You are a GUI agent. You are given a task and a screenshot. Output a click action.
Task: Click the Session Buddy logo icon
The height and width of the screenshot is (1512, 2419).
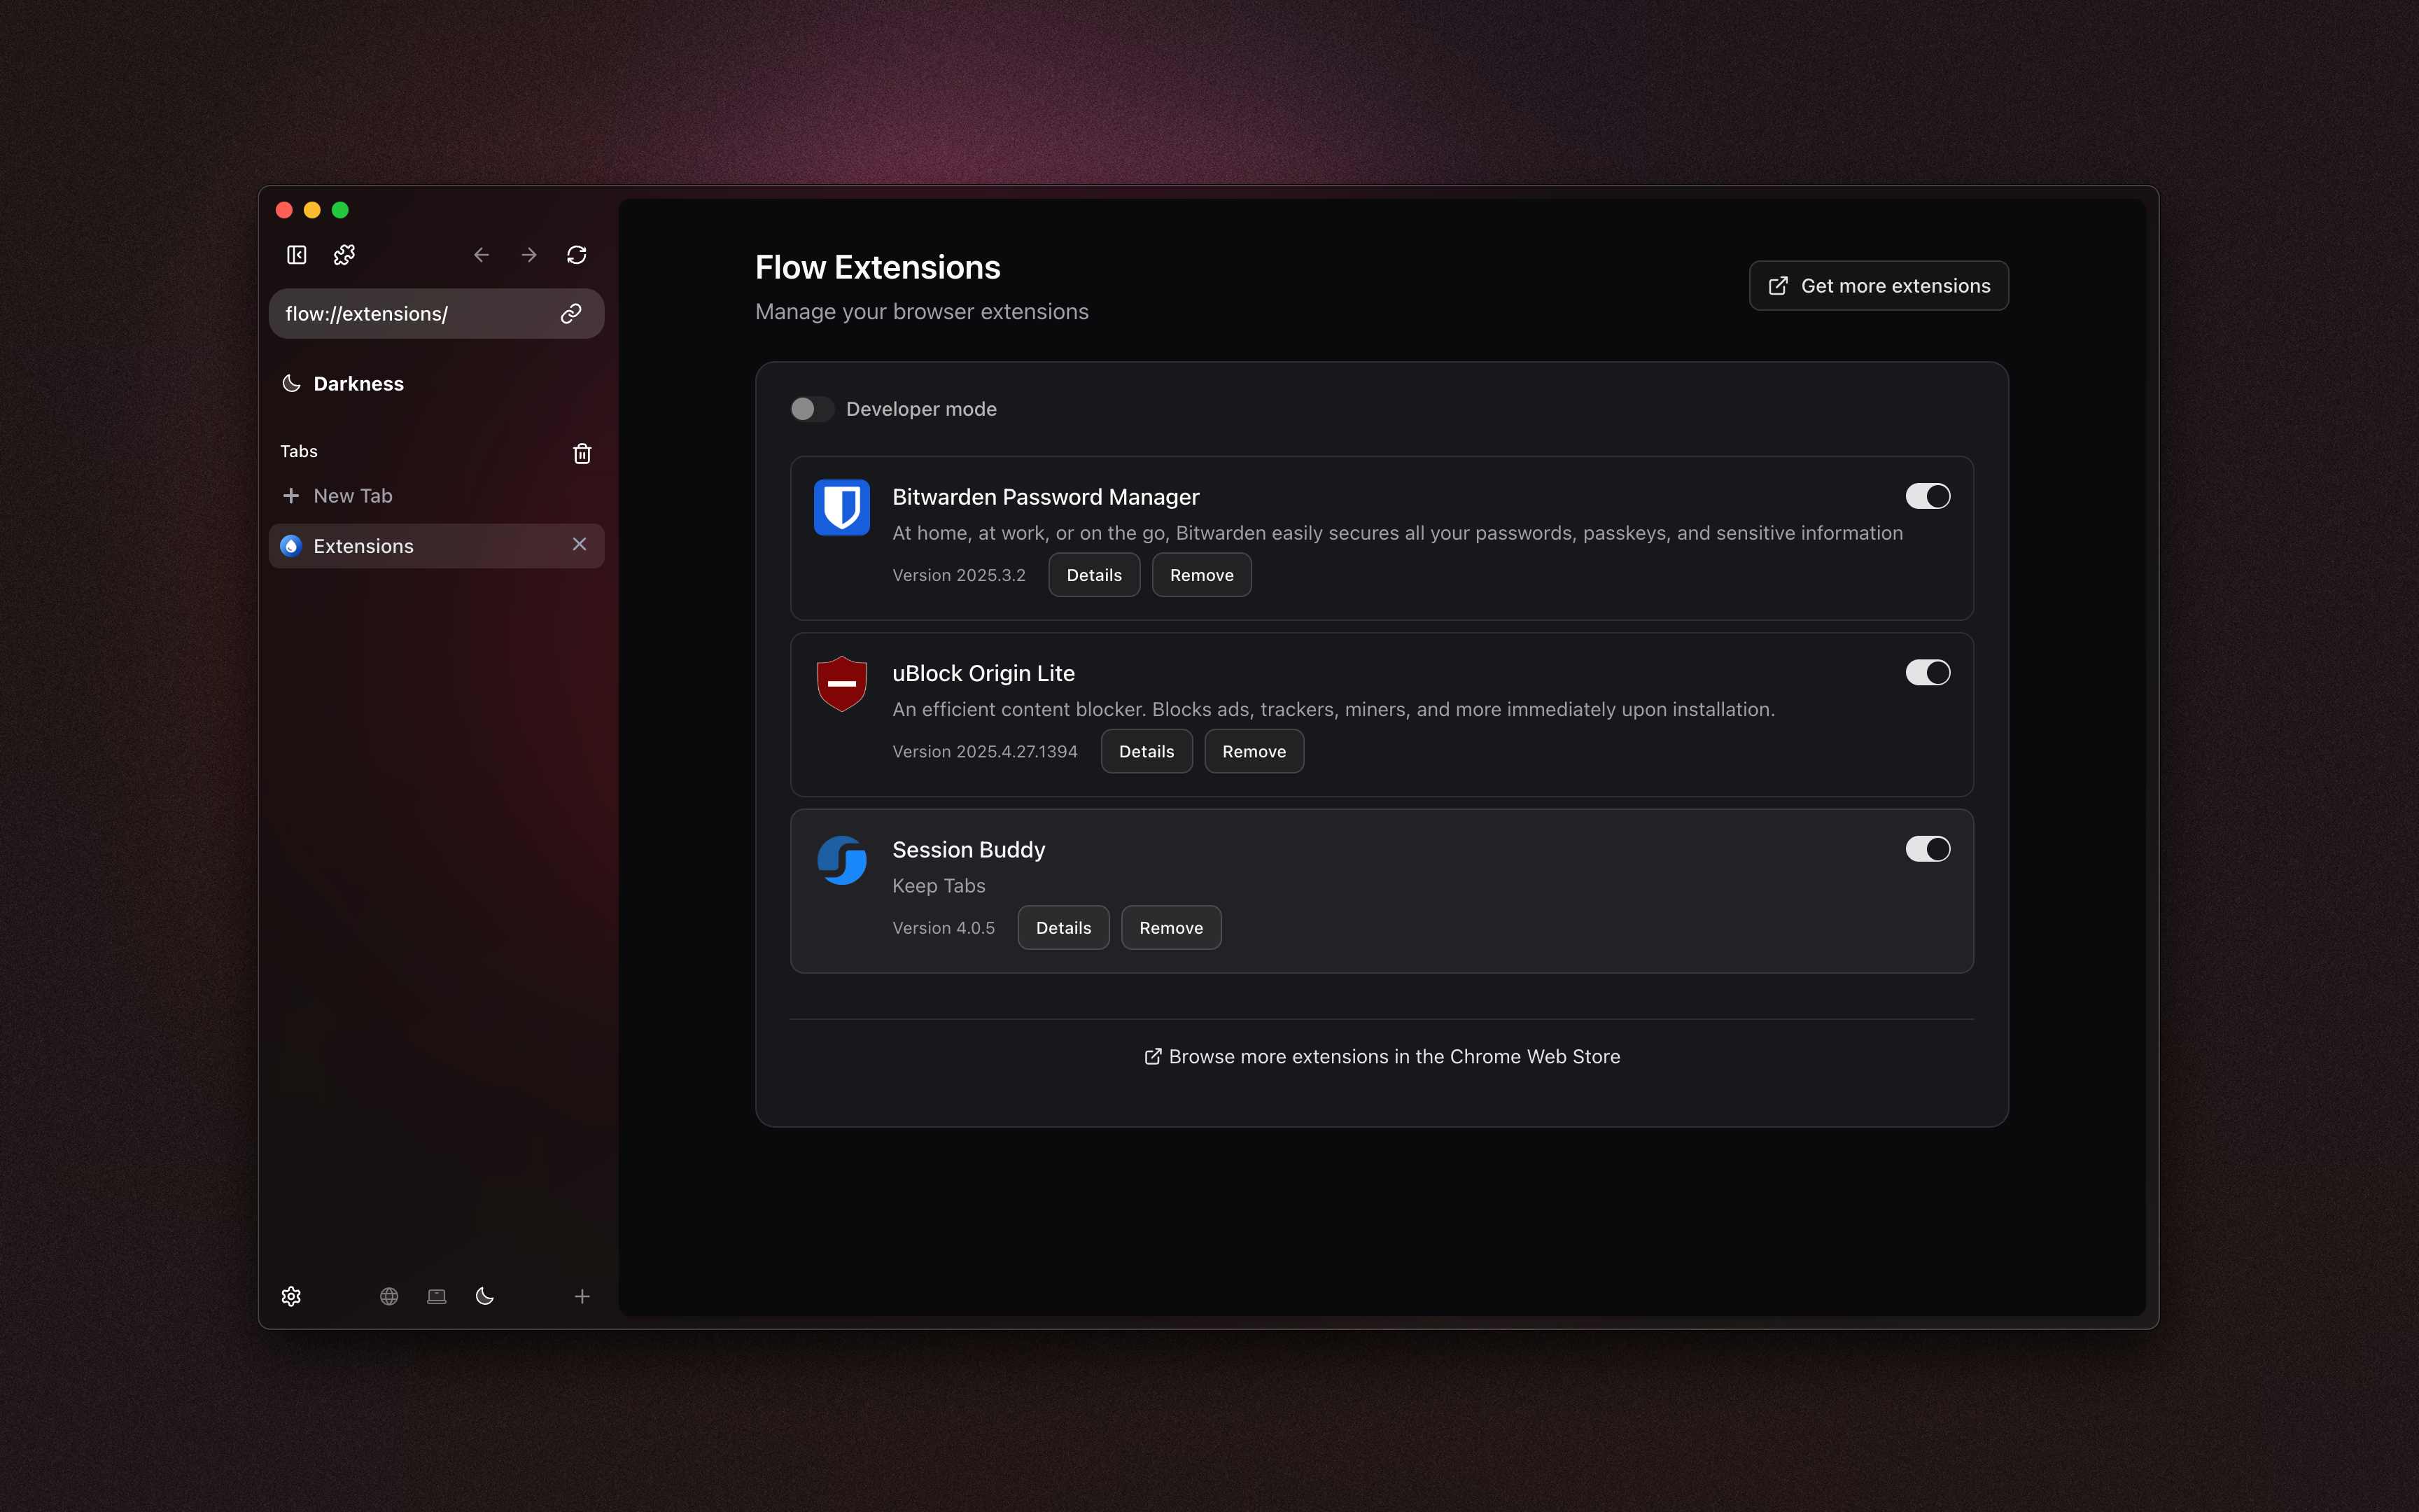[841, 860]
